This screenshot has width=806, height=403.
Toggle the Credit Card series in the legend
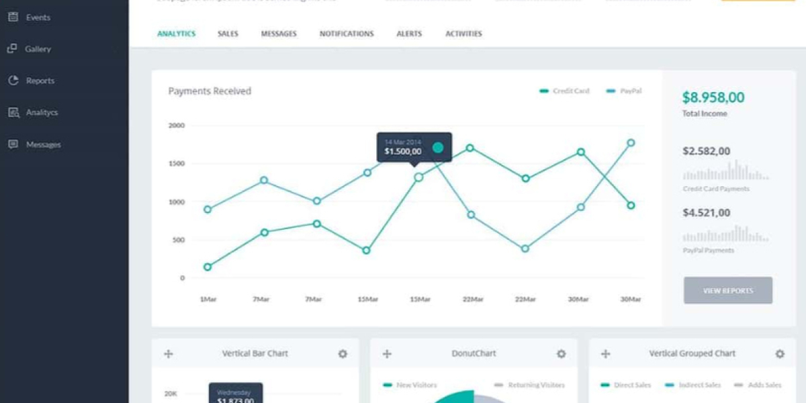pyautogui.click(x=565, y=90)
